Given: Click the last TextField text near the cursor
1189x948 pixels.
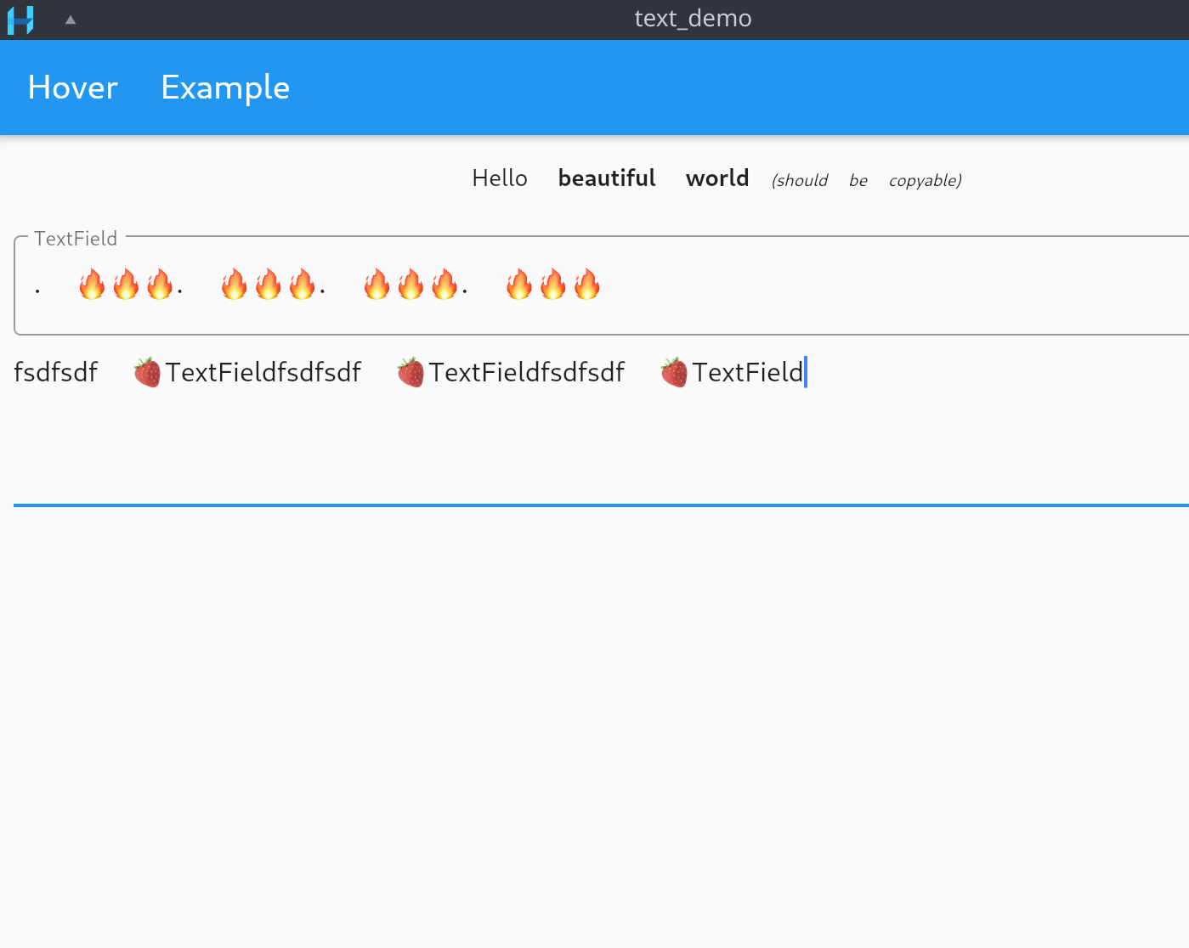Looking at the screenshot, I should [x=747, y=372].
